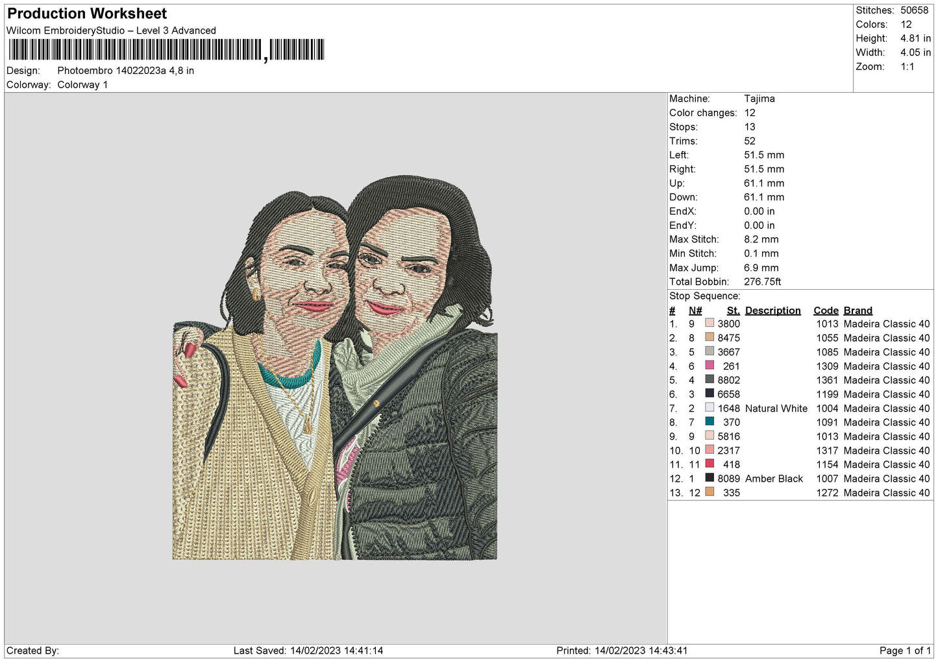938x662 pixels.
Task: Click the gray swatch for stop 3
Action: 710,351
